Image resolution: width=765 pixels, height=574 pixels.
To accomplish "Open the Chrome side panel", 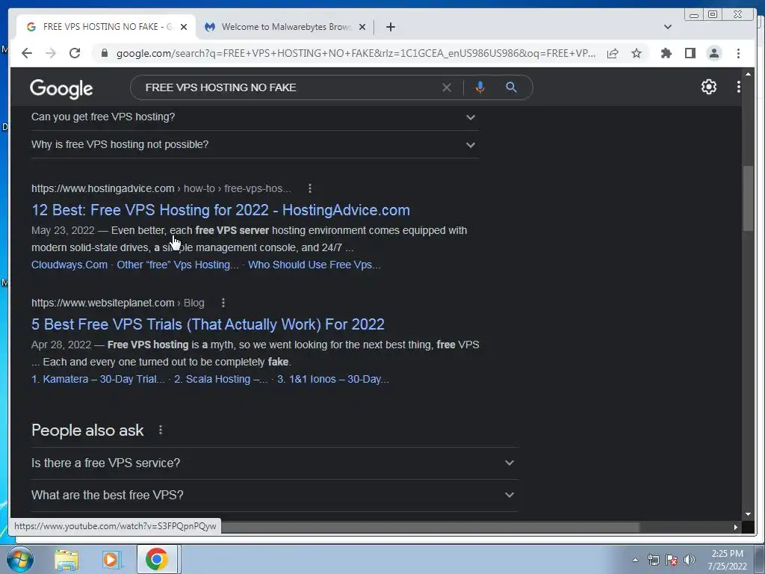I will 690,53.
